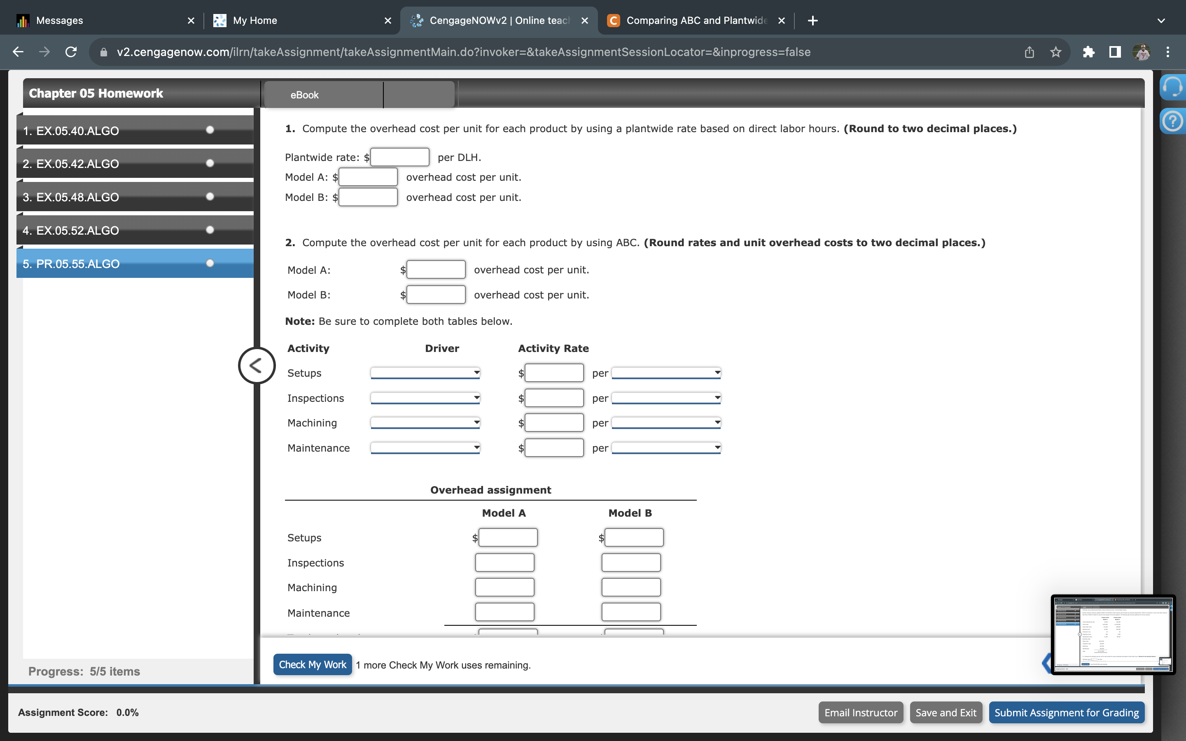Toggle the browser side panel icon
This screenshot has width=1186, height=741.
coord(1115,52)
